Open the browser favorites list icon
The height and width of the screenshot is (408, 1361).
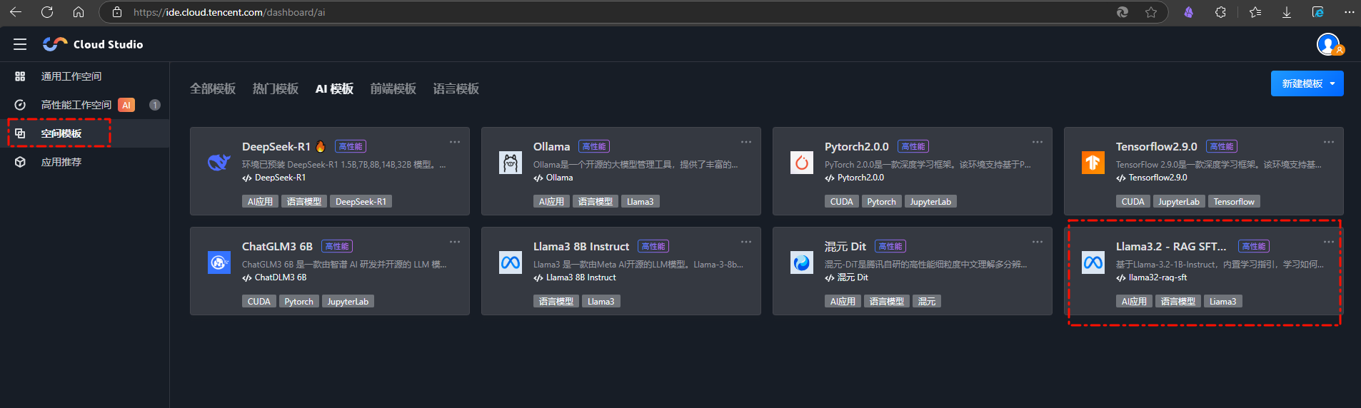coord(1255,12)
